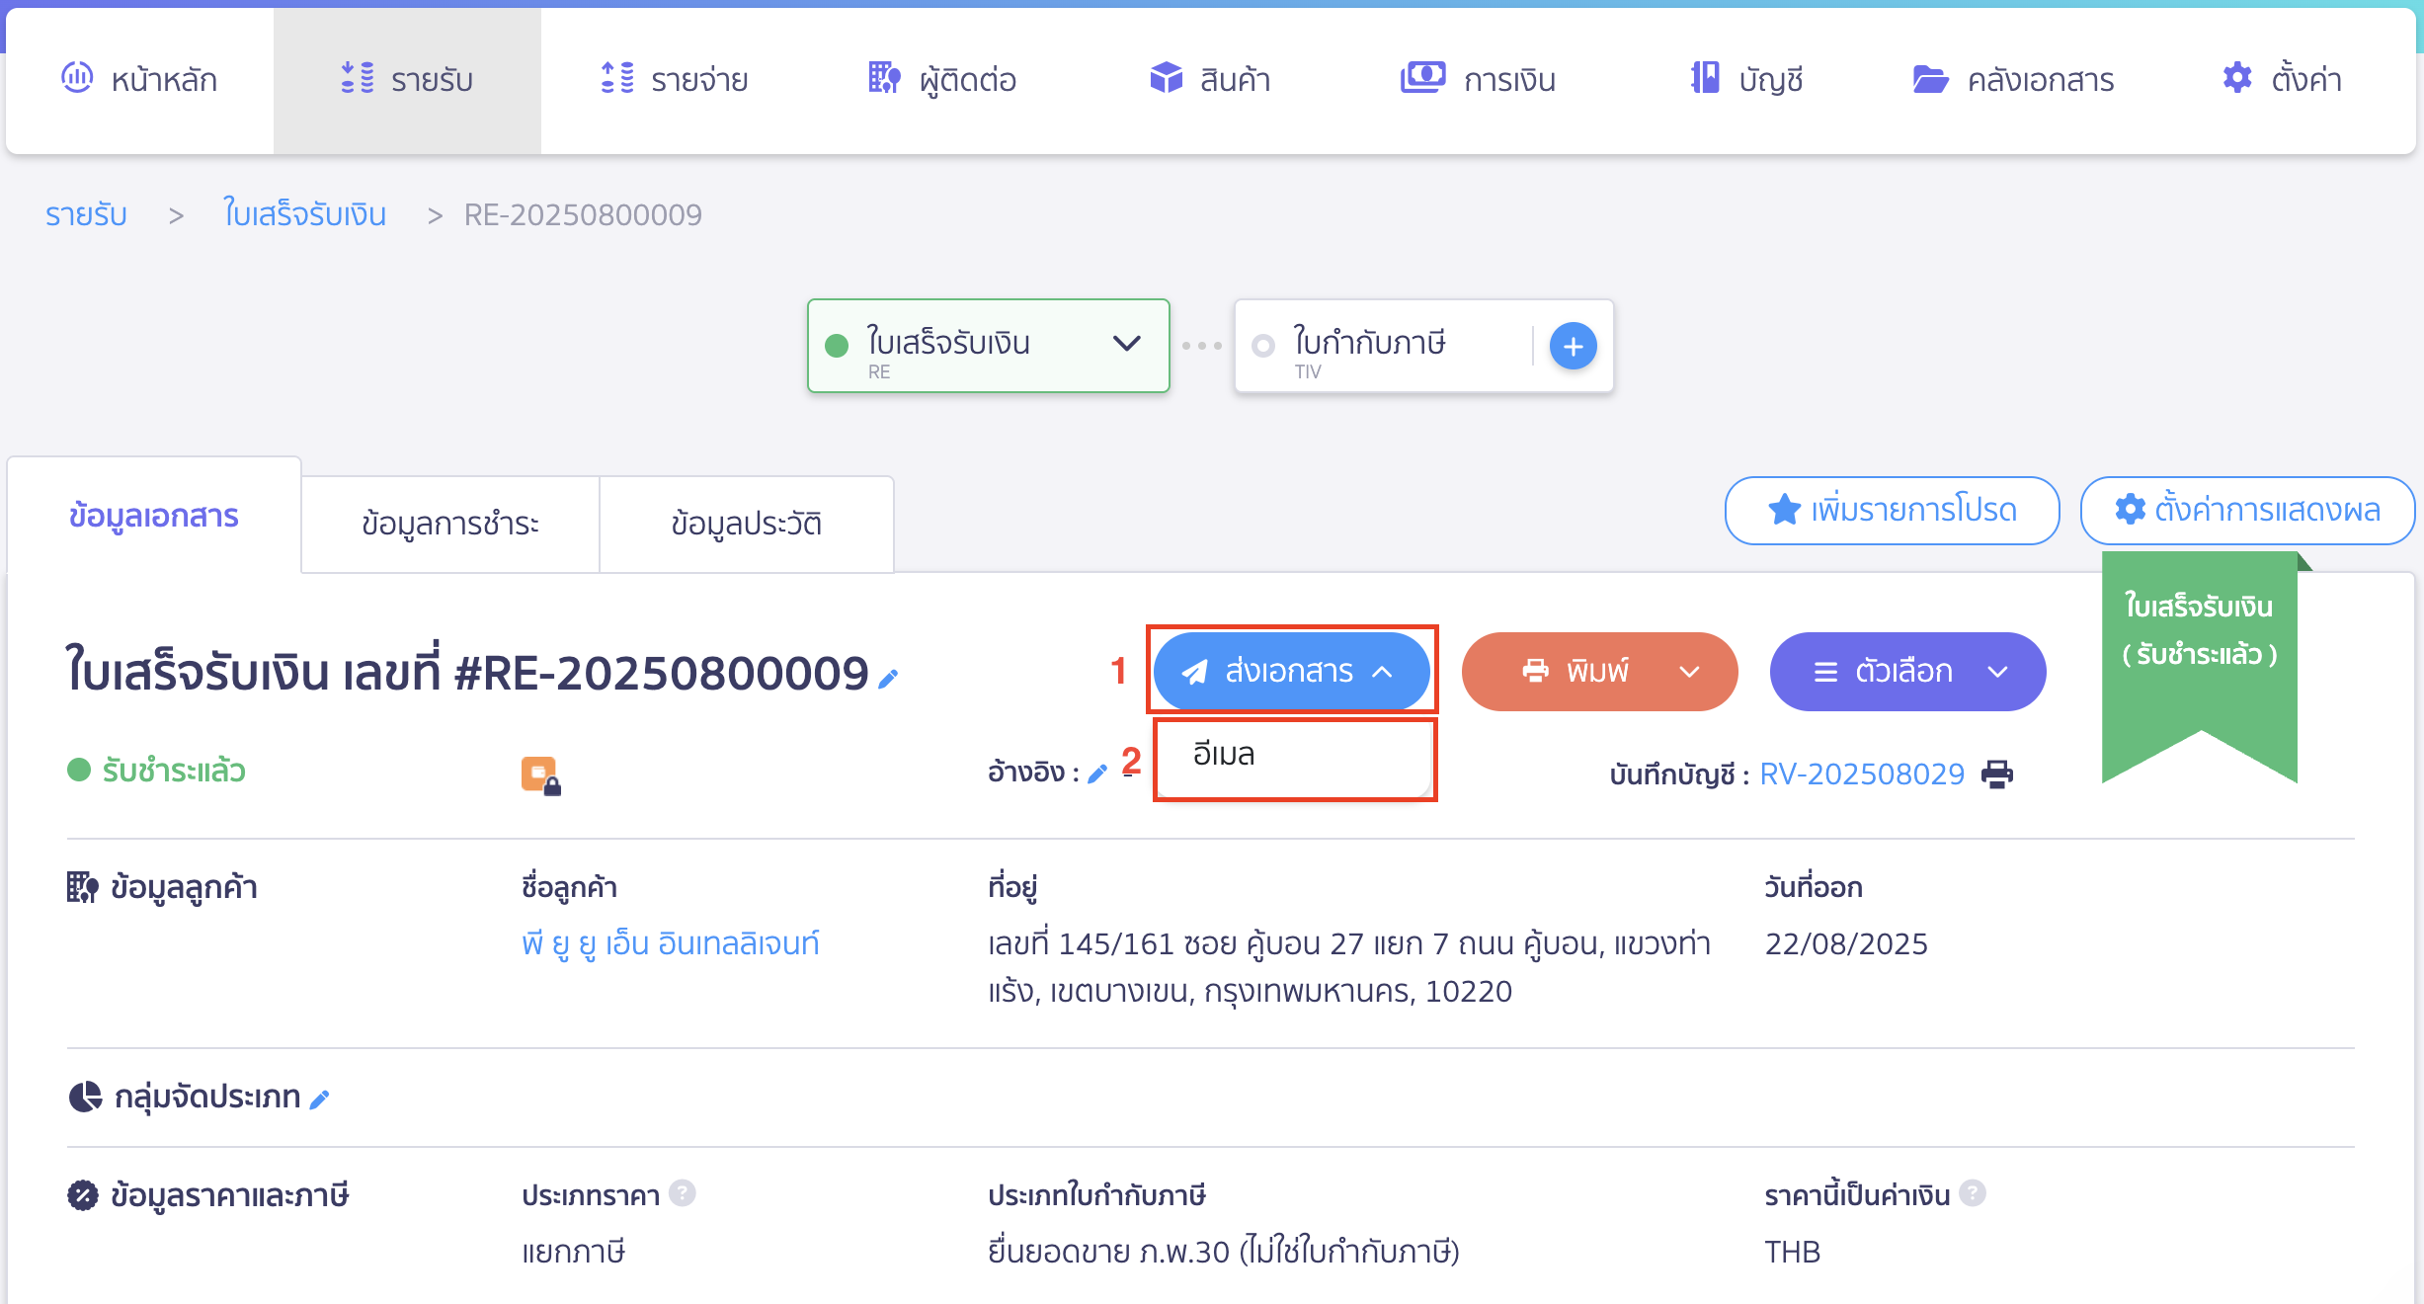This screenshot has height=1304, width=2424.
Task: Click the แยกภาษี price type value
Action: [x=574, y=1252]
